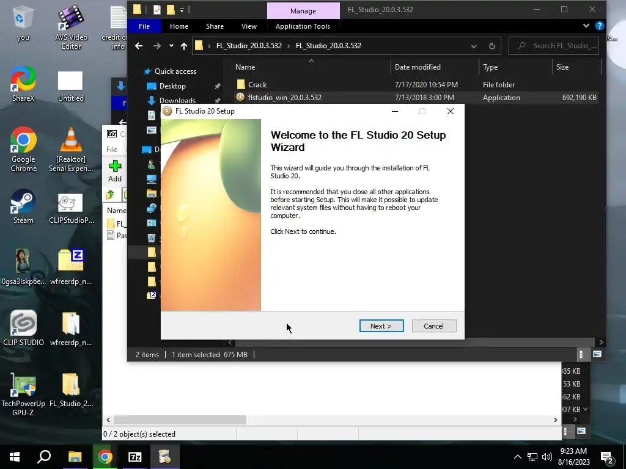626x469 pixels.
Task: Open the 0gsa3lskp6e image file
Action: coord(23,267)
